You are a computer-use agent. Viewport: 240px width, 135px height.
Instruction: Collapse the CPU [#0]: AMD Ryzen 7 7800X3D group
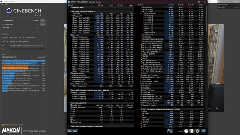click(69, 11)
